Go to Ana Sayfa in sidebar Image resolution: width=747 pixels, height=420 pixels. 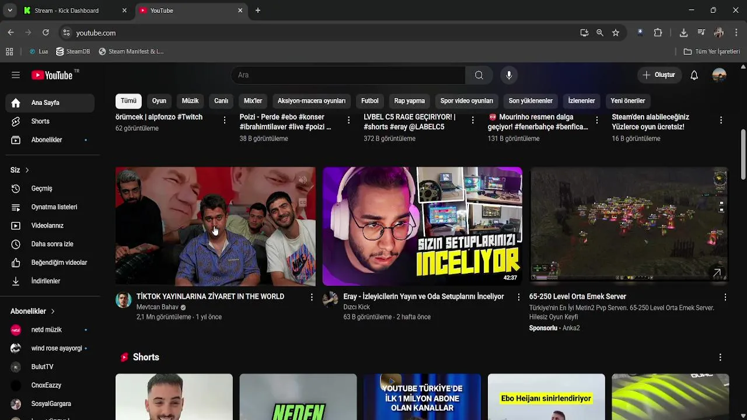50,103
